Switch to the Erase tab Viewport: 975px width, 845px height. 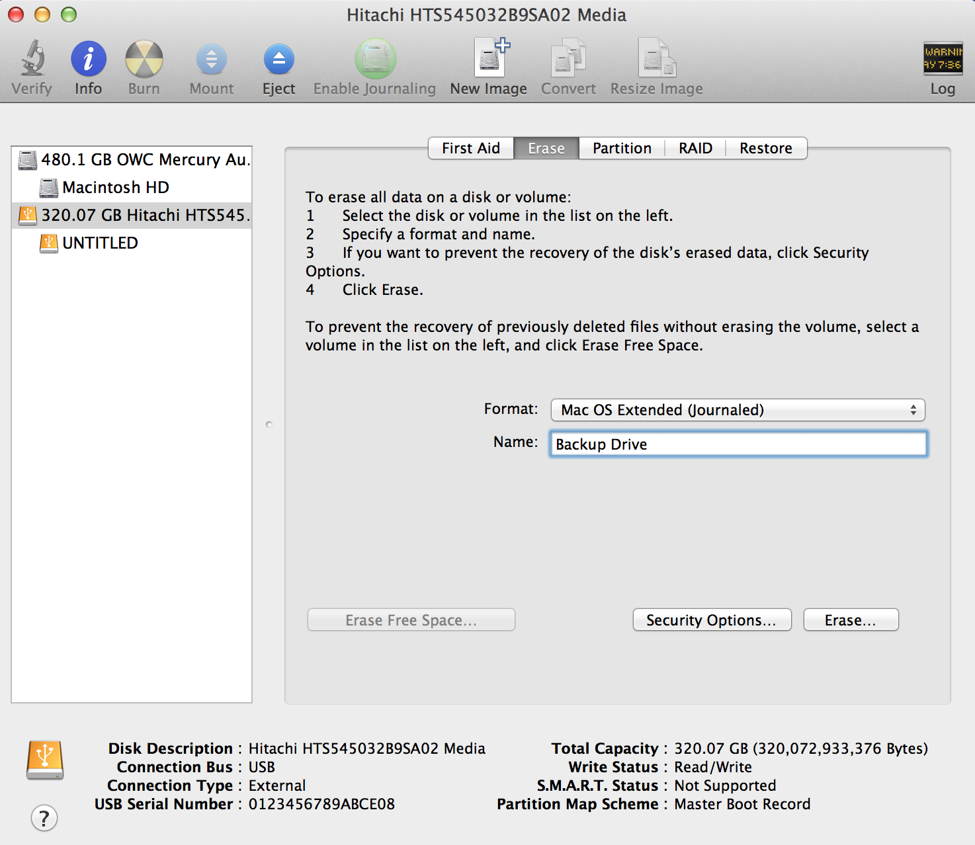546,148
